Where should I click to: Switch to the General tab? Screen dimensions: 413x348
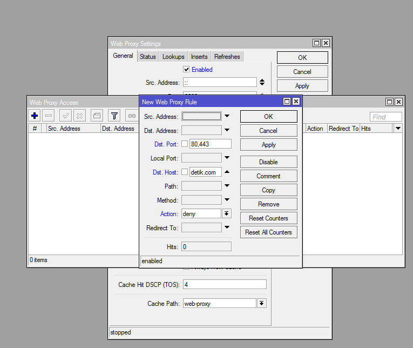pos(123,56)
